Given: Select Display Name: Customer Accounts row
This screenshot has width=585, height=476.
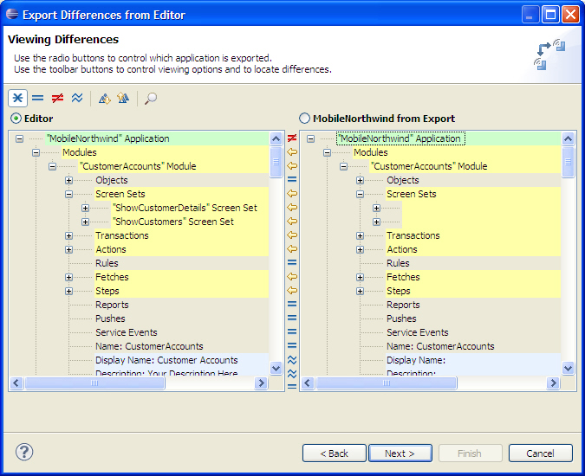Looking at the screenshot, I should [x=166, y=360].
